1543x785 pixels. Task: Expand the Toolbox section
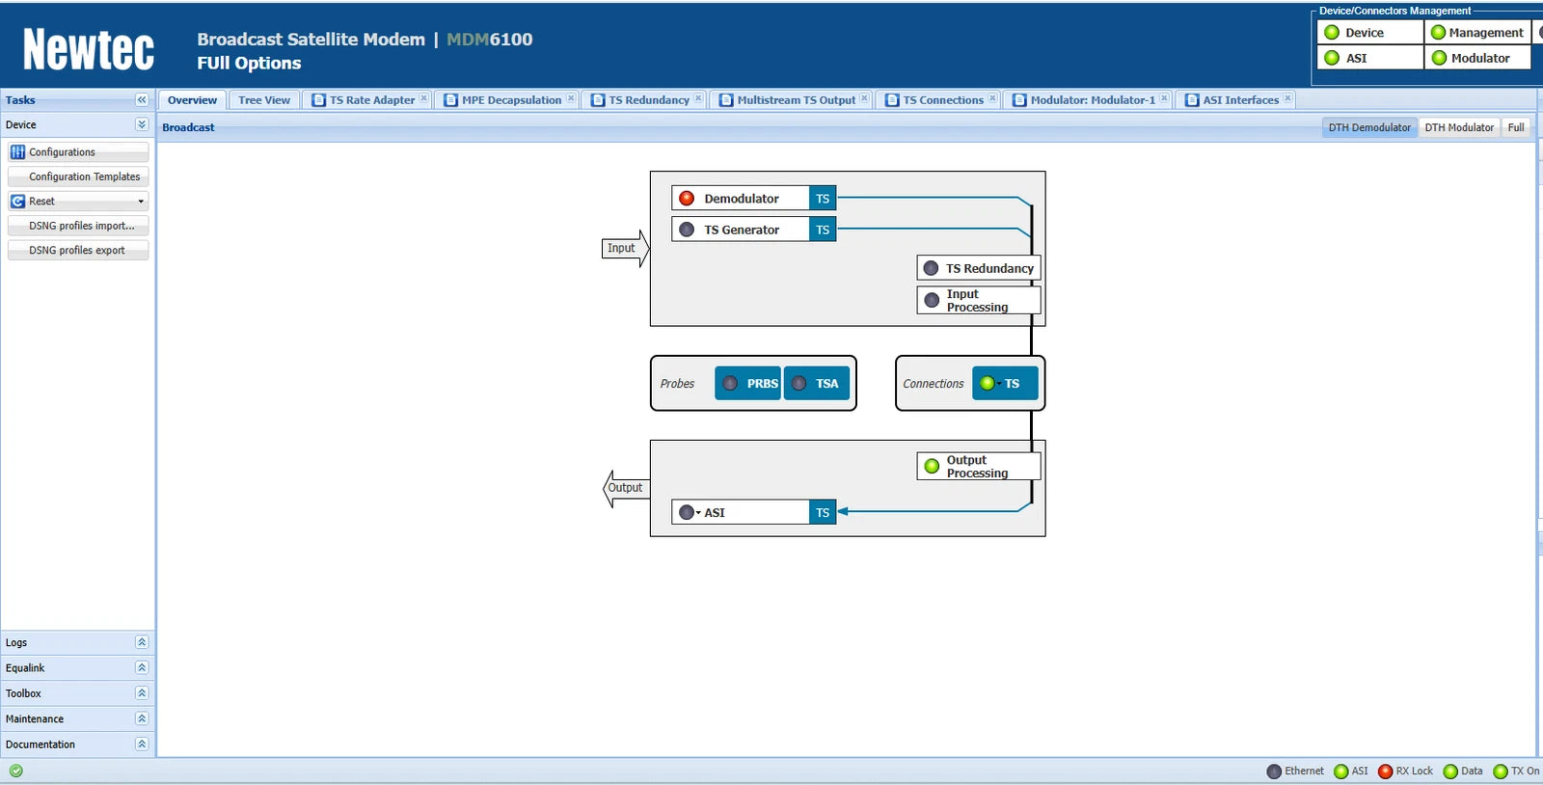tap(142, 693)
